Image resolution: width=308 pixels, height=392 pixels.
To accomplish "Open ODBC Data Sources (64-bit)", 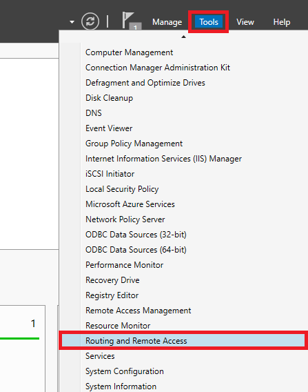I will 136,250.
